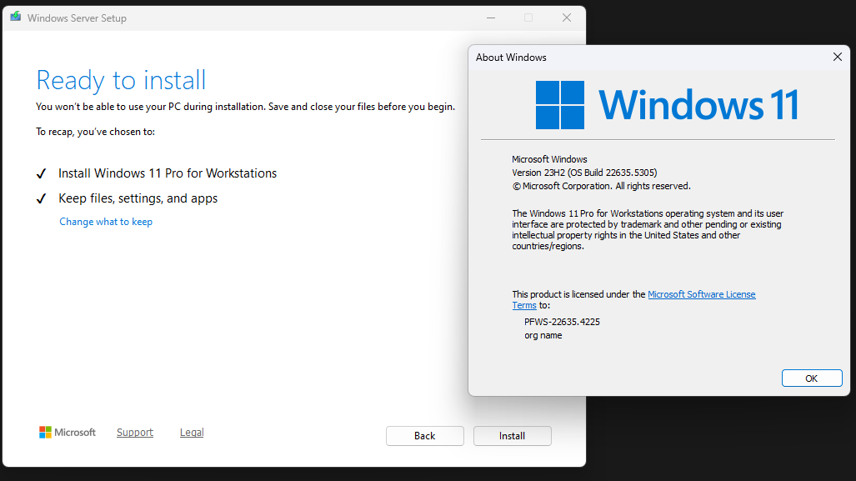This screenshot has width=856, height=481.
Task: Click the Microsoft logo in Setup footer
Action: tap(68, 433)
